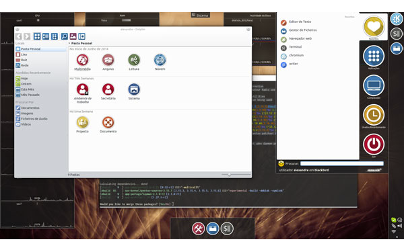Click the green shield tray icon

coord(393,220)
